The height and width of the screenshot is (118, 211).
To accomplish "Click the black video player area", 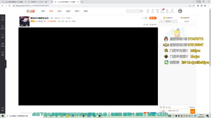I will click(88, 66).
